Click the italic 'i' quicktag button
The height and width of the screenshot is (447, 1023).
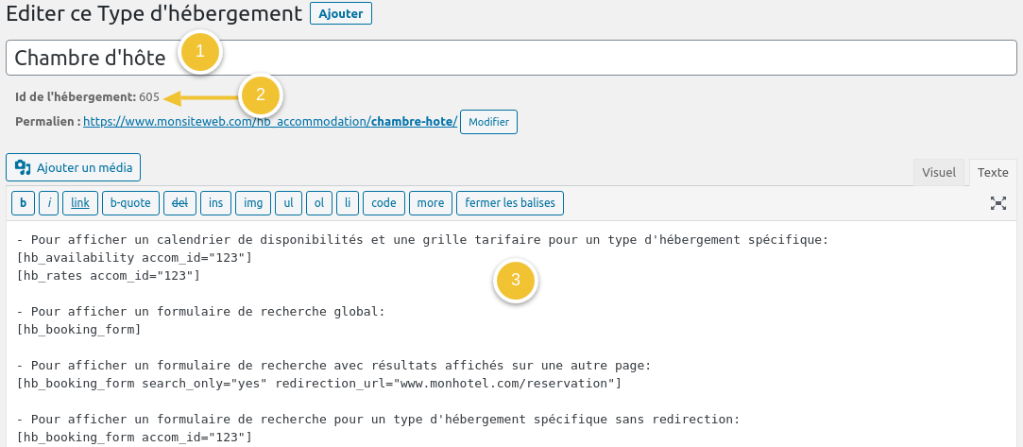(49, 203)
